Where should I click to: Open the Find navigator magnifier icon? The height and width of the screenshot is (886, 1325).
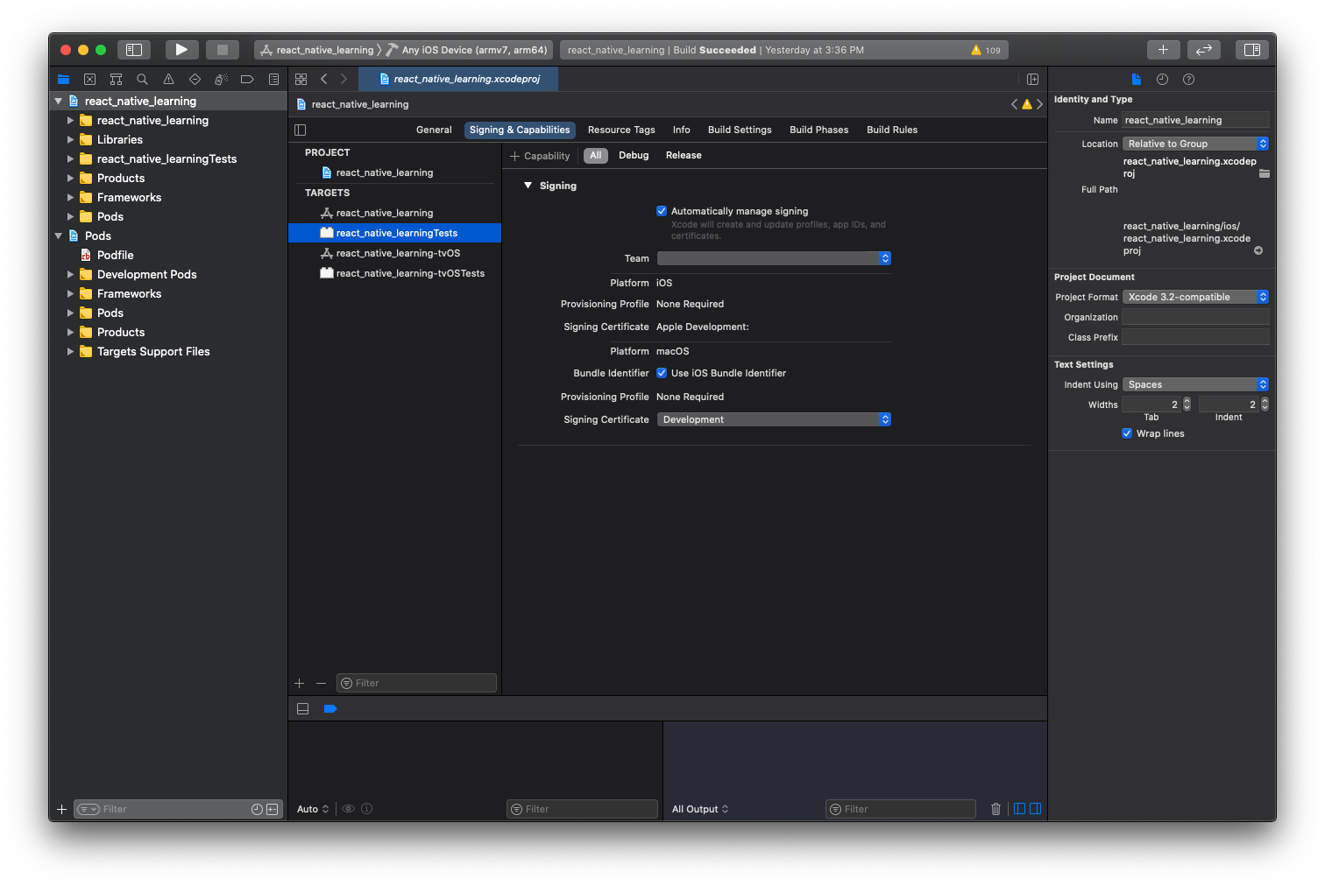142,79
